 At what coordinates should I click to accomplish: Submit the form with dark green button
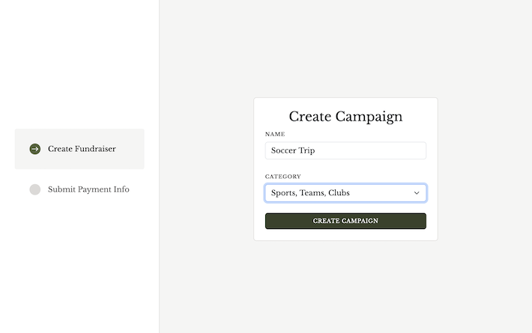[345, 221]
